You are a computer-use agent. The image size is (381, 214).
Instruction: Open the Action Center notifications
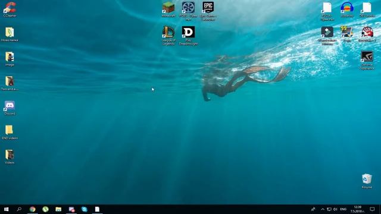372,209
